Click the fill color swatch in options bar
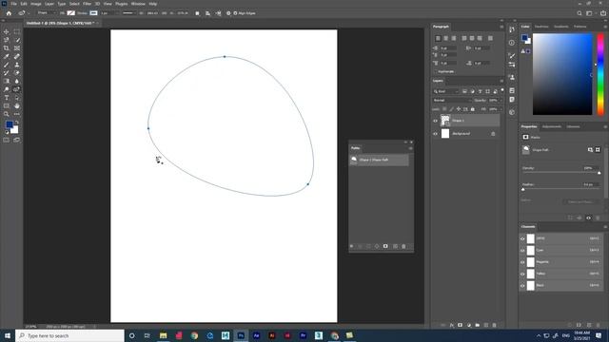Screen dimensions: 609x342 pyautogui.click(x=70, y=13)
